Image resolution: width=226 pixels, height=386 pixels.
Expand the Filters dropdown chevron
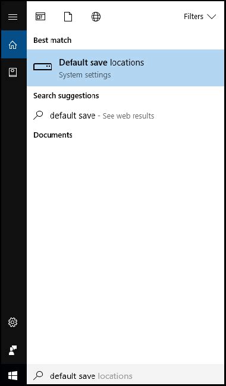pos(211,17)
